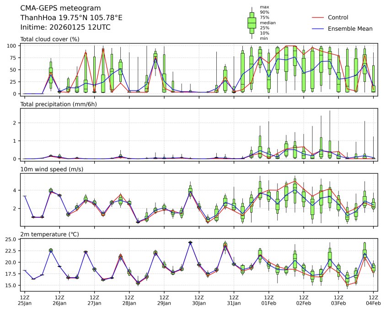Click the blue Ensemble Mean legend line
Viewport: 386px width, 311px height.
(x=318, y=28)
